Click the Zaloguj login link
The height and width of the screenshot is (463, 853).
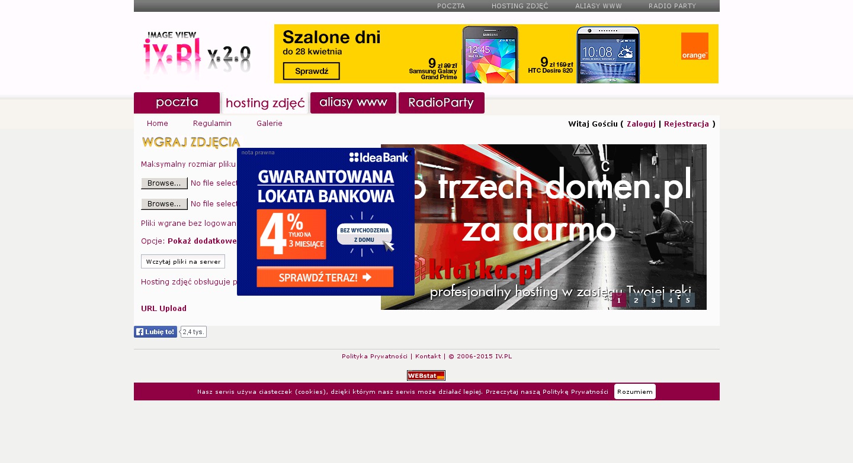pos(641,124)
